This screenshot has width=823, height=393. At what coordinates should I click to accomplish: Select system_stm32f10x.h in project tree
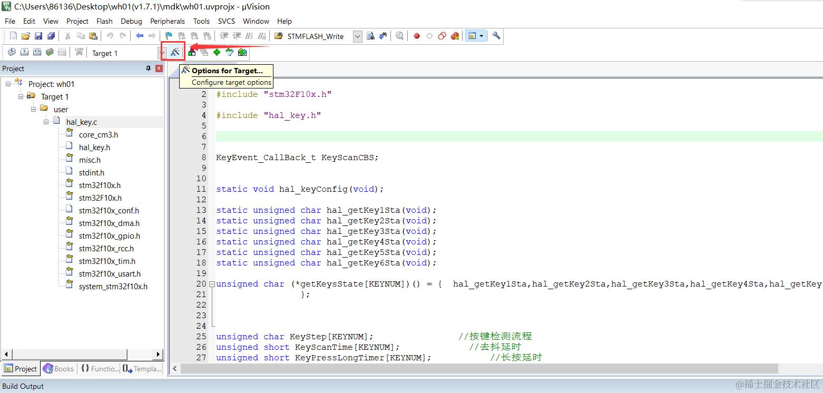113,287
